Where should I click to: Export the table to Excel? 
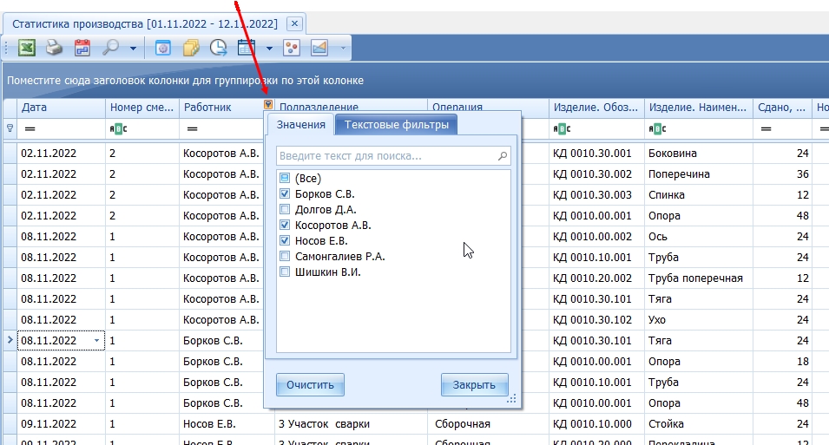click(x=27, y=48)
